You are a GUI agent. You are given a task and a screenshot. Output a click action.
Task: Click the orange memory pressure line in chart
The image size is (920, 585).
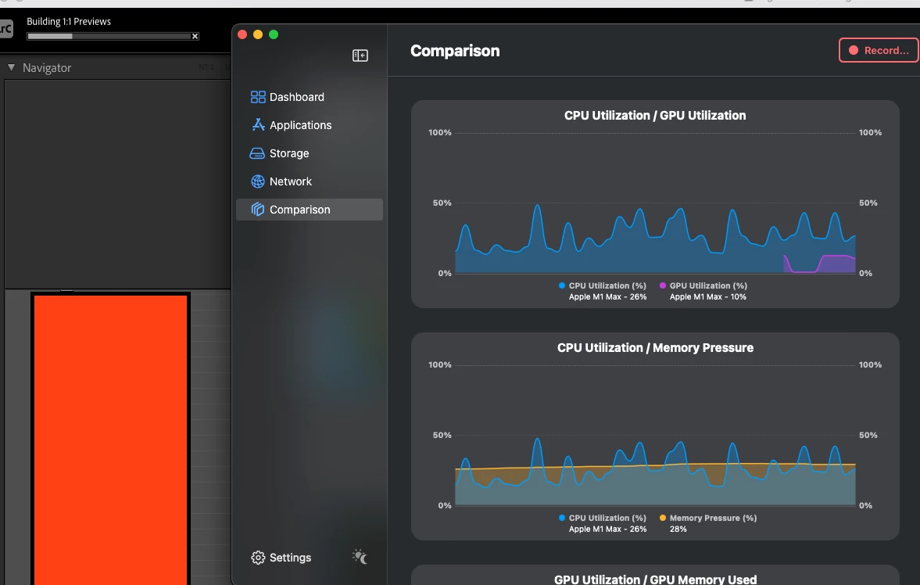(x=655, y=466)
